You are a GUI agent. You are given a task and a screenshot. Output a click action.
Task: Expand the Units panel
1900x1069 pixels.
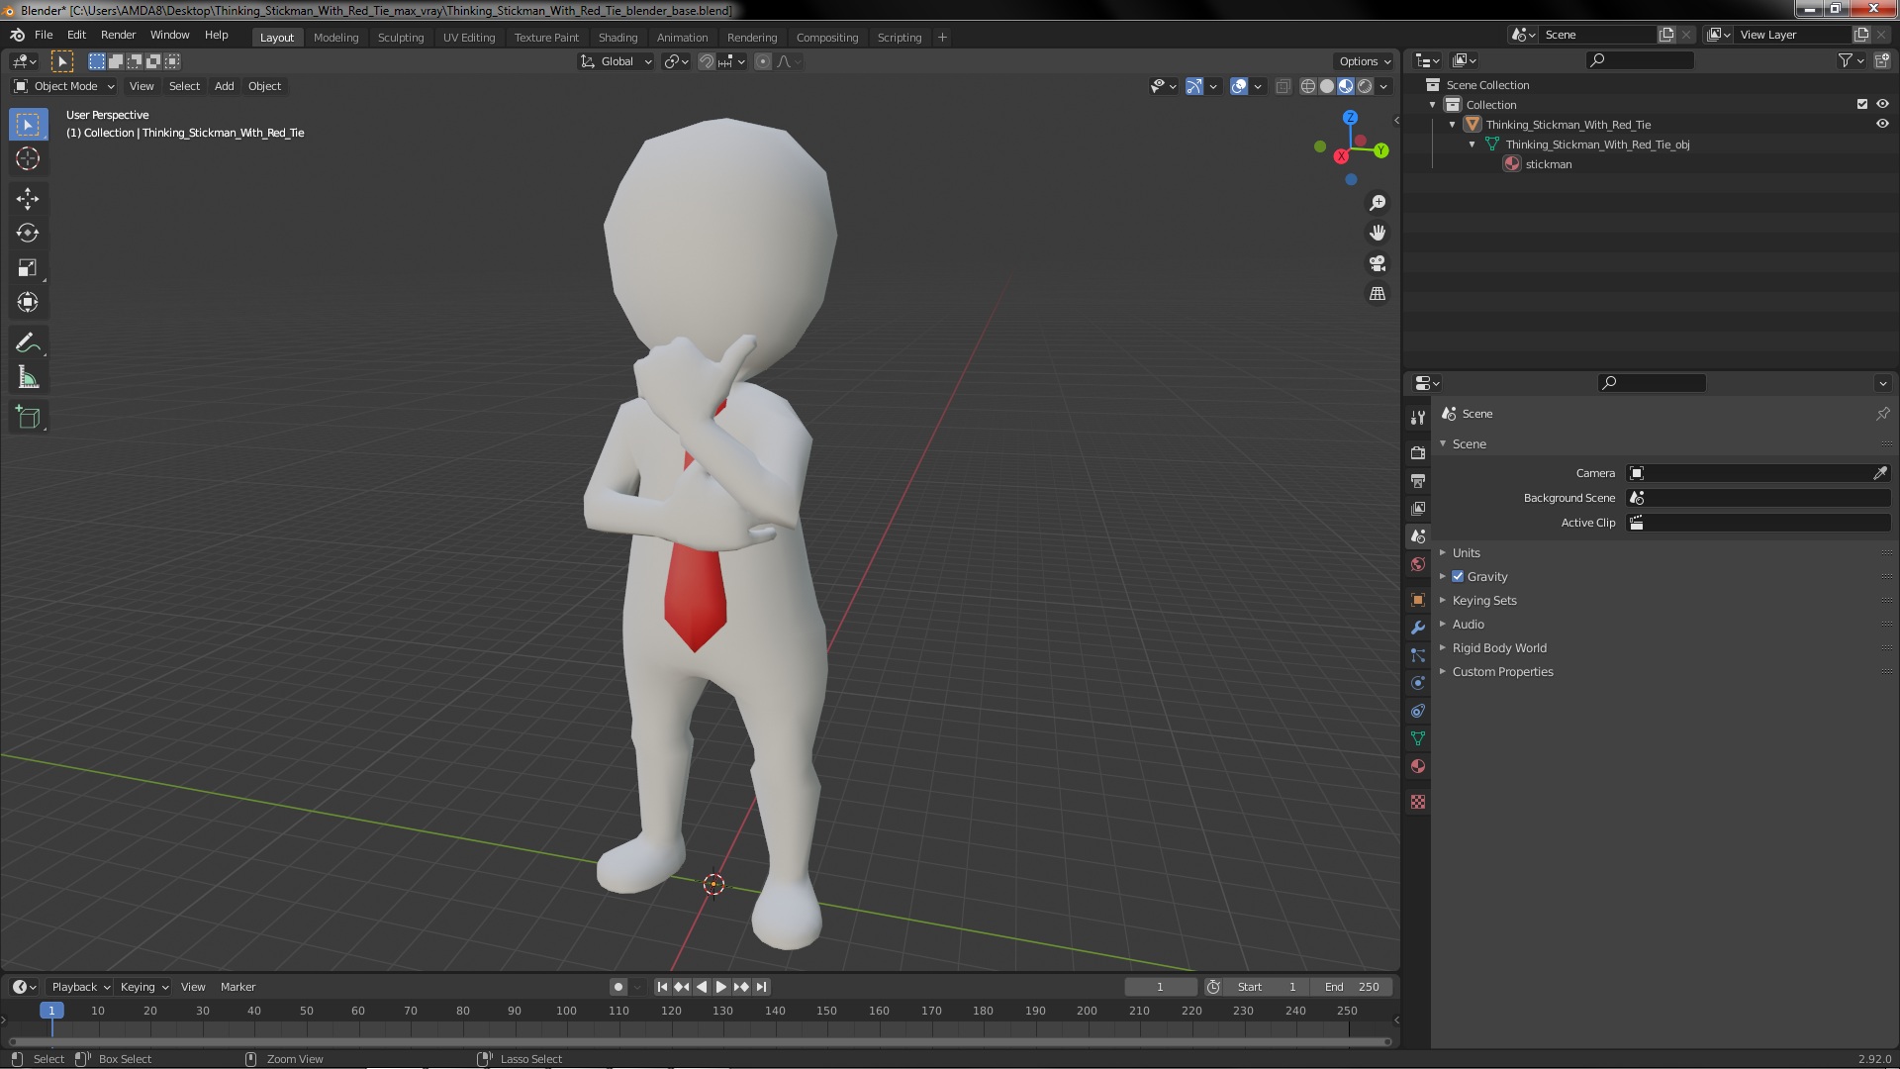pyautogui.click(x=1466, y=552)
